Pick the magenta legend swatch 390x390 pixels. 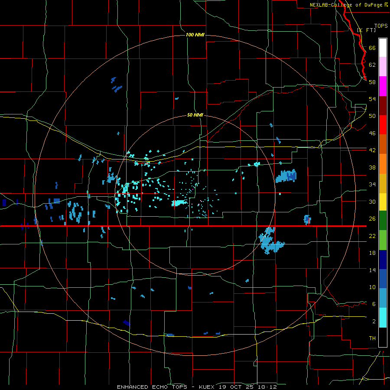click(383, 86)
